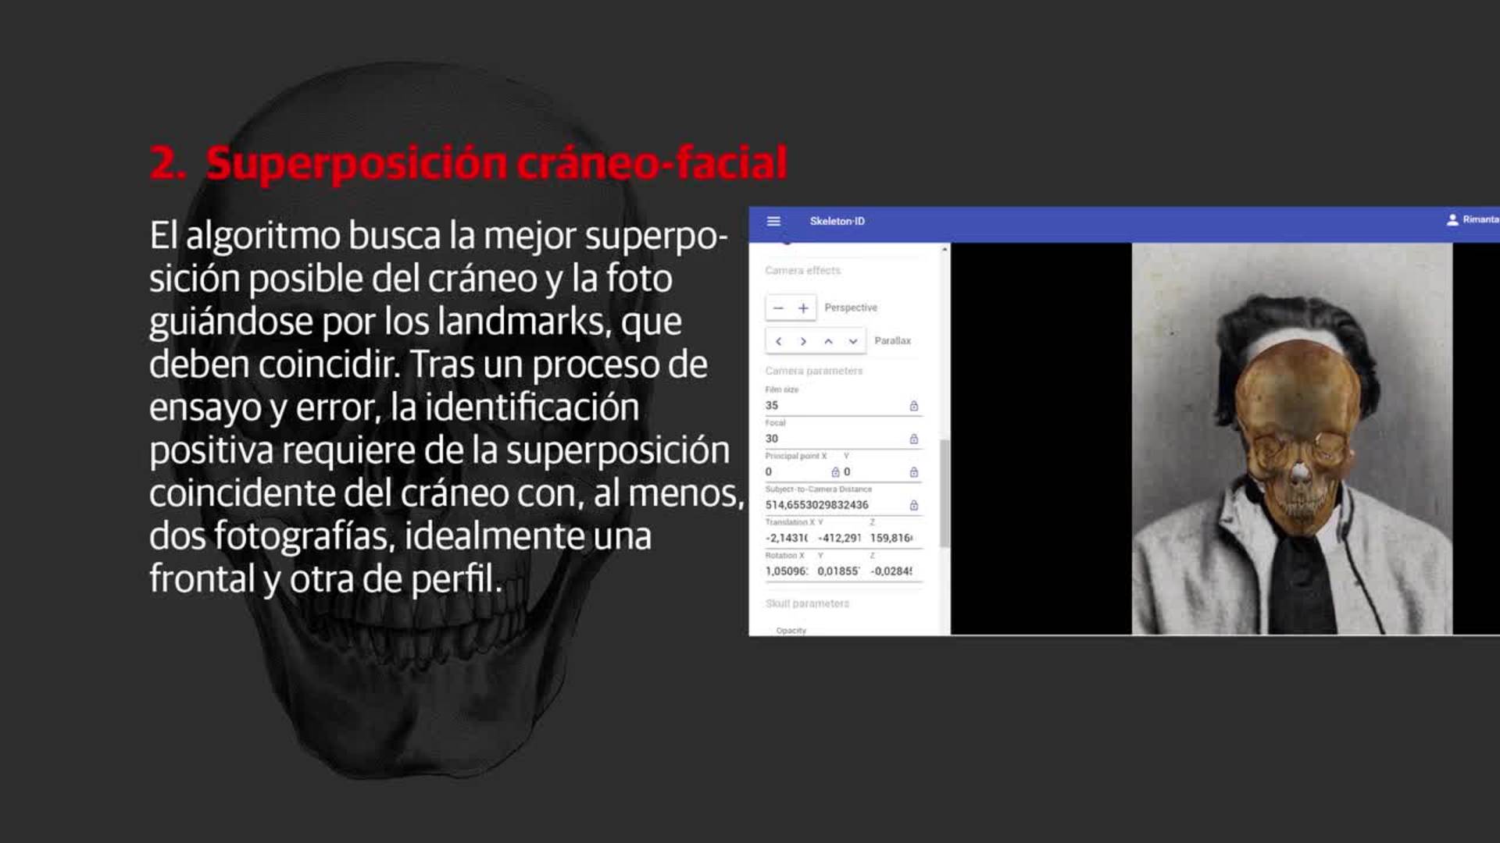The height and width of the screenshot is (843, 1500).
Task: Toggle the Film size lock
Action: (913, 406)
